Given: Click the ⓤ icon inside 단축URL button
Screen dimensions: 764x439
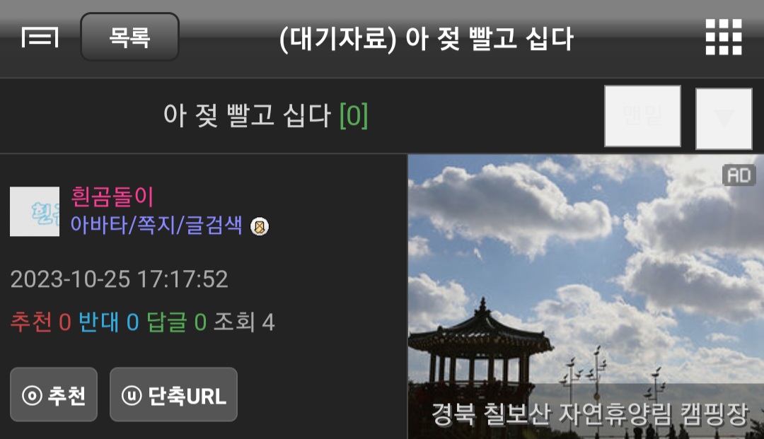Looking at the screenshot, I should coord(132,395).
